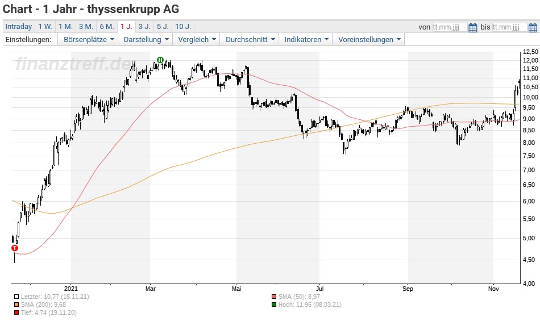Image resolution: width=540 pixels, height=321 pixels.
Task: Click the '4,00' price axis label
Action: click(x=529, y=284)
